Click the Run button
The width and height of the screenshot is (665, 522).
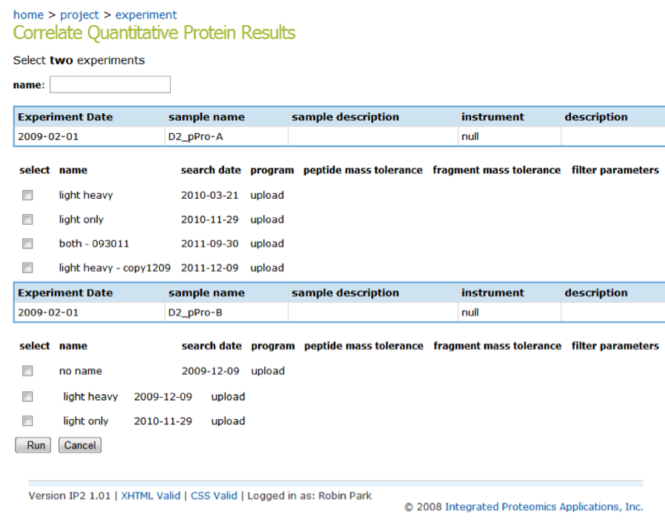(33, 445)
